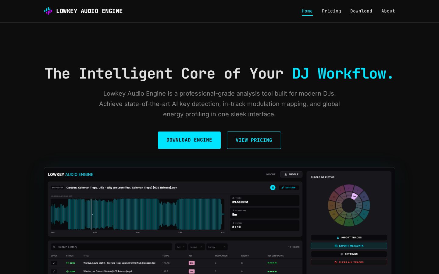
Task: Click the inspector track filename Why We Lose
Action: [x=122, y=188]
